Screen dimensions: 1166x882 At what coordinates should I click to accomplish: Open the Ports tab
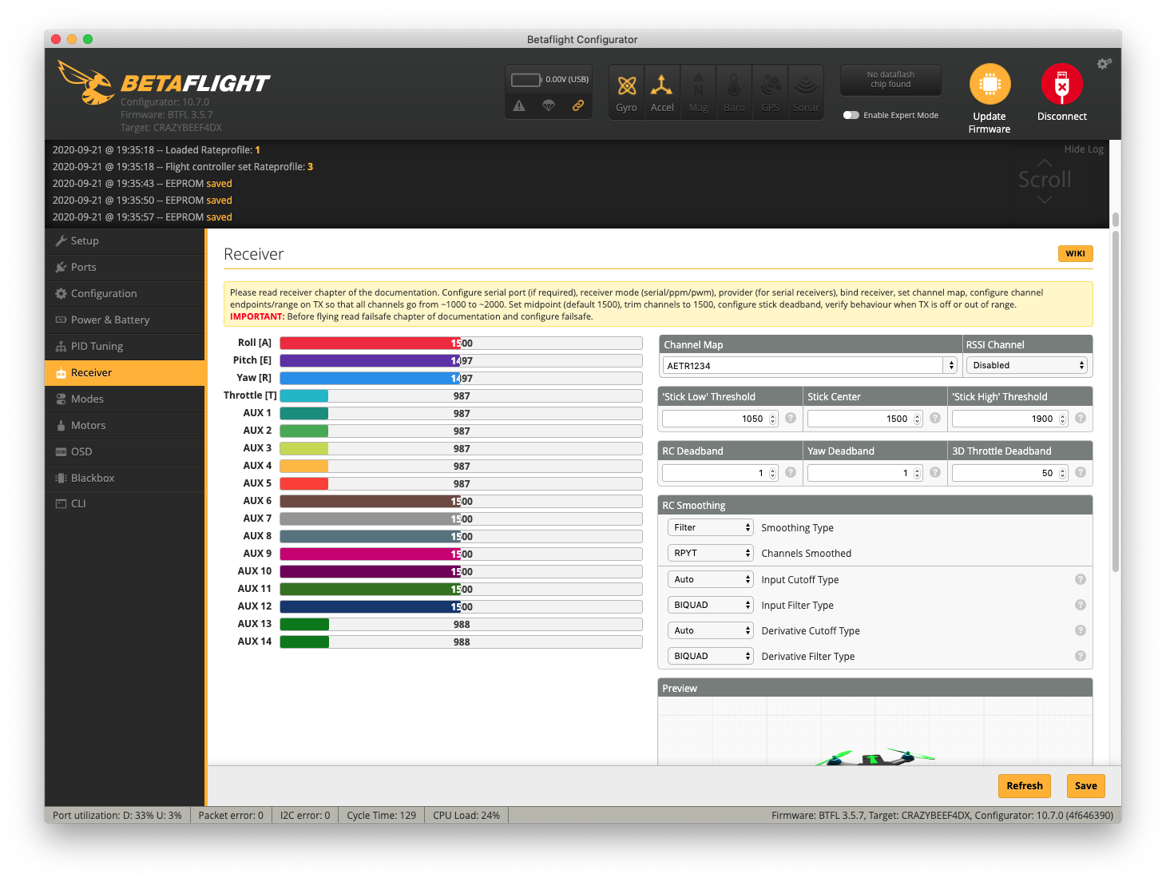(125, 267)
